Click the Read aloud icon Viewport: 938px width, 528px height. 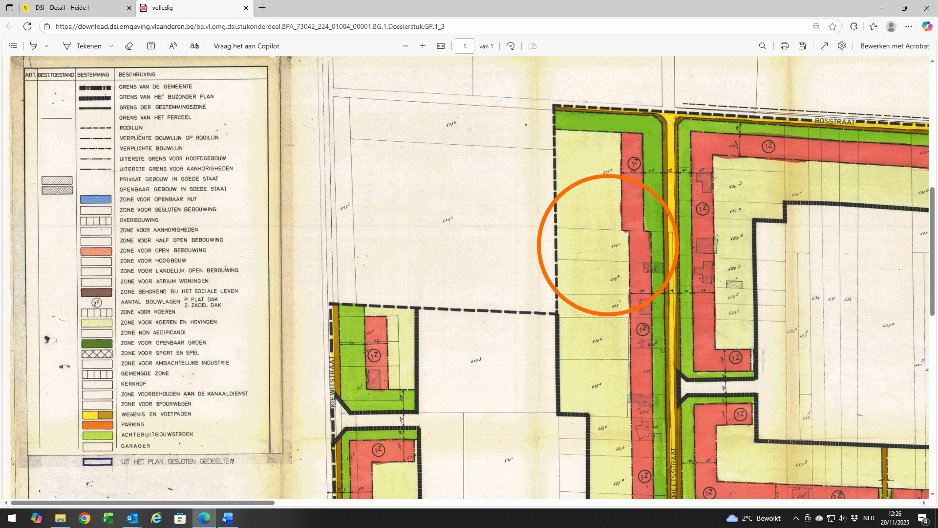[173, 46]
